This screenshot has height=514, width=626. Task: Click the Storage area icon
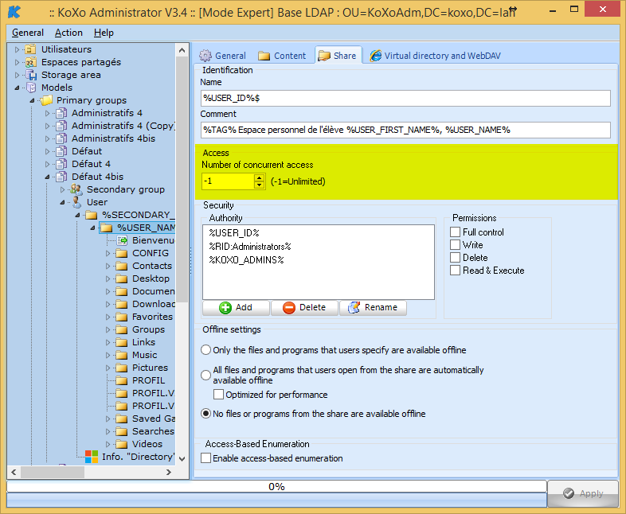pyautogui.click(x=30, y=75)
